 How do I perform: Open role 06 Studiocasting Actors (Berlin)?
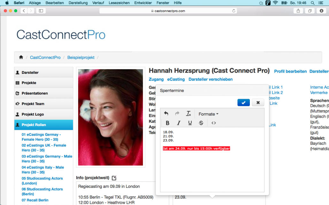[x=42, y=191]
